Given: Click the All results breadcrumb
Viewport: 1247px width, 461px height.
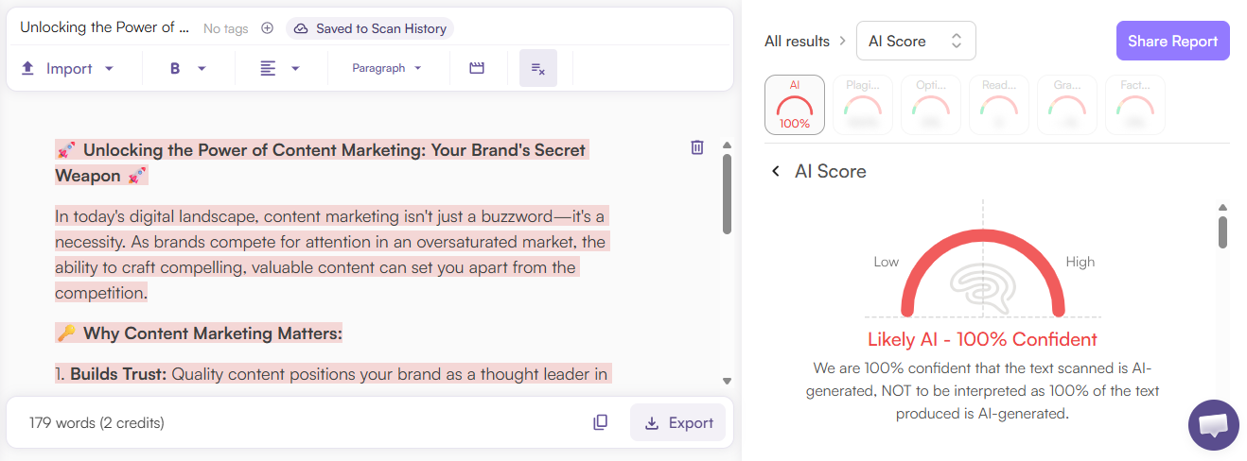Looking at the screenshot, I should (797, 41).
